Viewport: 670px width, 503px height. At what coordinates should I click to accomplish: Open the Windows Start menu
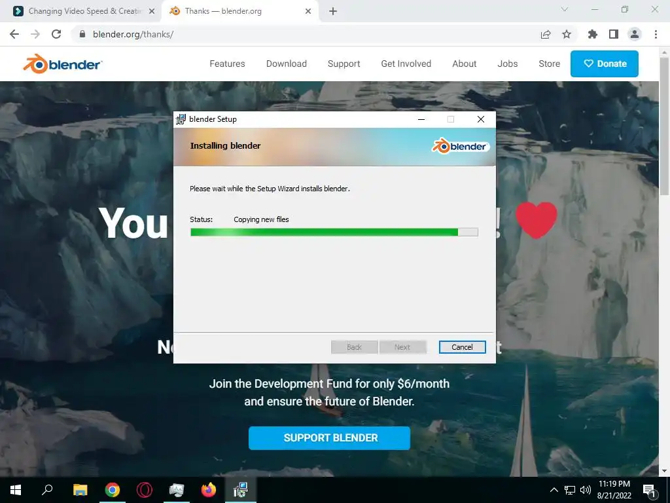[16, 490]
